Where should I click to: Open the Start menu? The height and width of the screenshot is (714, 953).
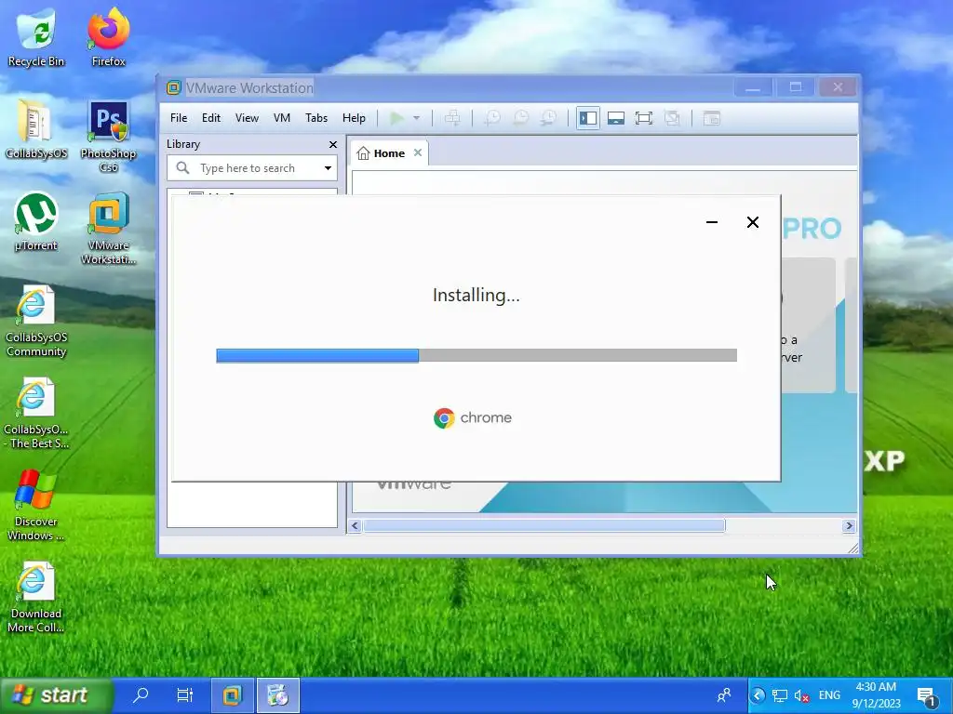coord(55,694)
